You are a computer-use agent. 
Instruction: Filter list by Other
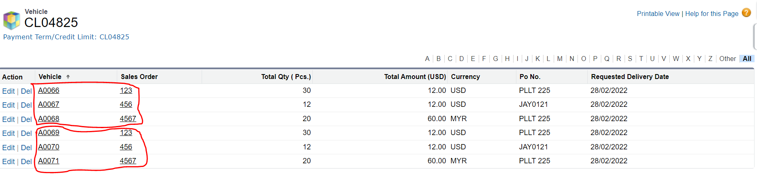(x=727, y=59)
